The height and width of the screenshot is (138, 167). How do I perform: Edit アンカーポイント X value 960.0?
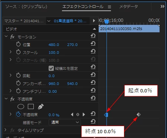point(54,83)
